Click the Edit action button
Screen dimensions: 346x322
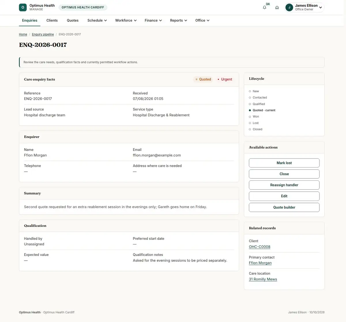[x=284, y=196]
